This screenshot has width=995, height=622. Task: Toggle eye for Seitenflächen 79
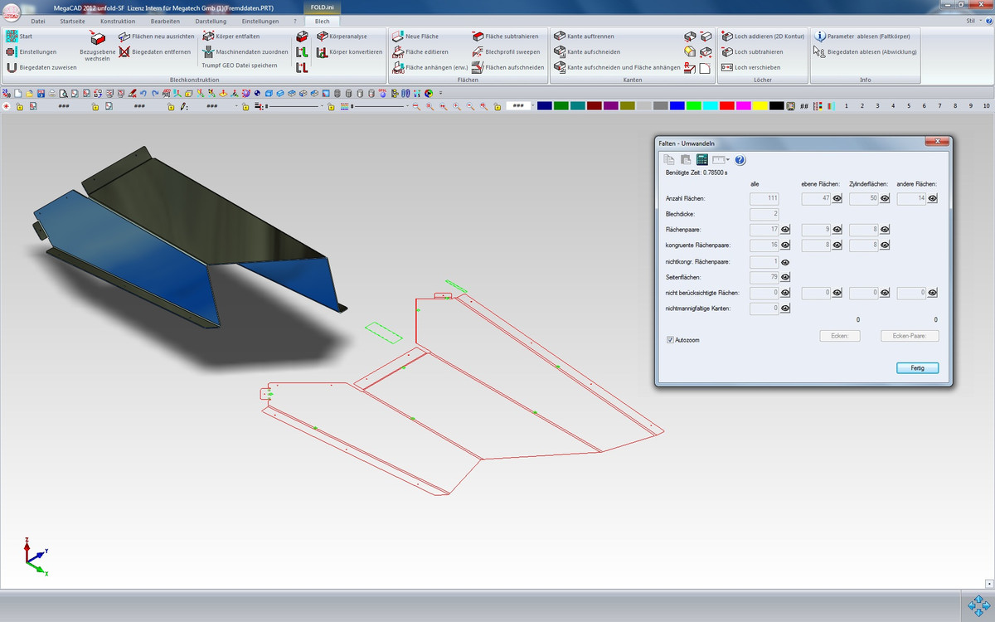point(785,277)
